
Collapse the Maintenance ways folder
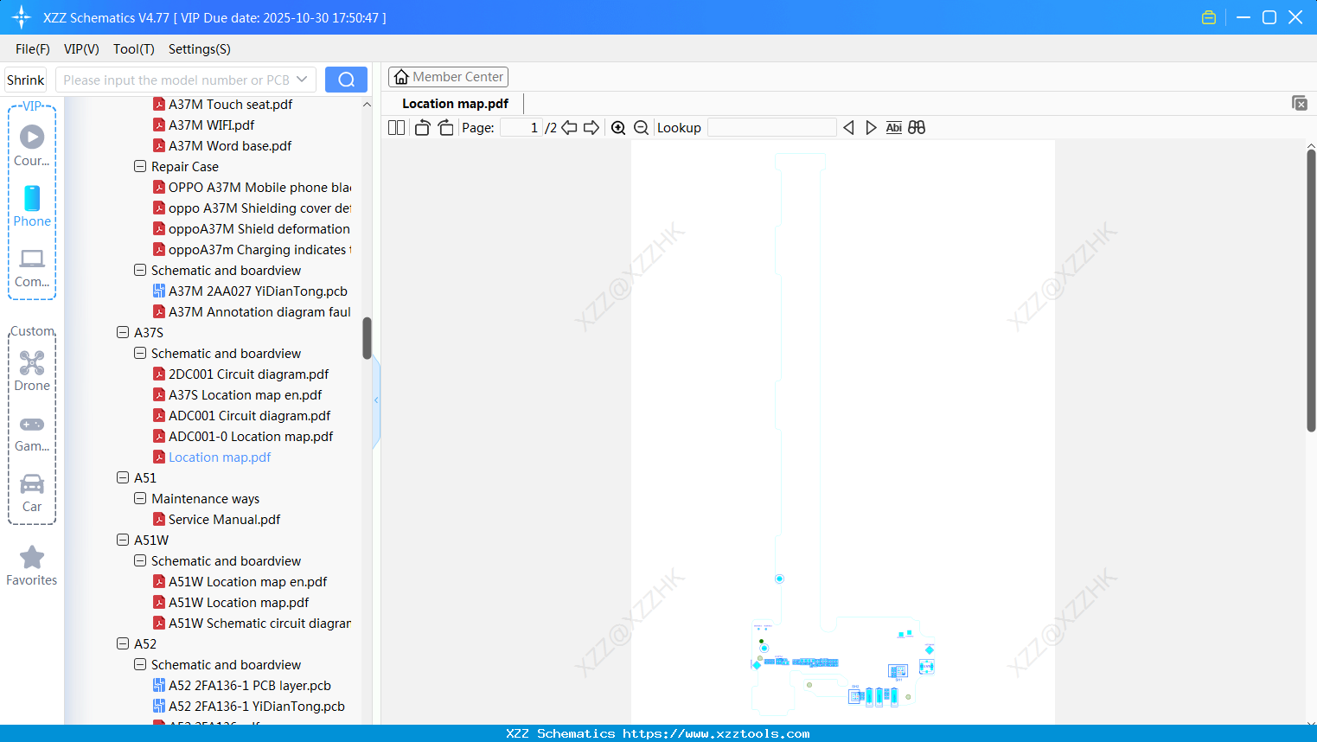click(140, 498)
